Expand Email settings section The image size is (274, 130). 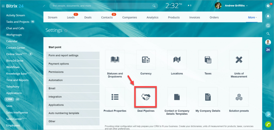point(73,89)
